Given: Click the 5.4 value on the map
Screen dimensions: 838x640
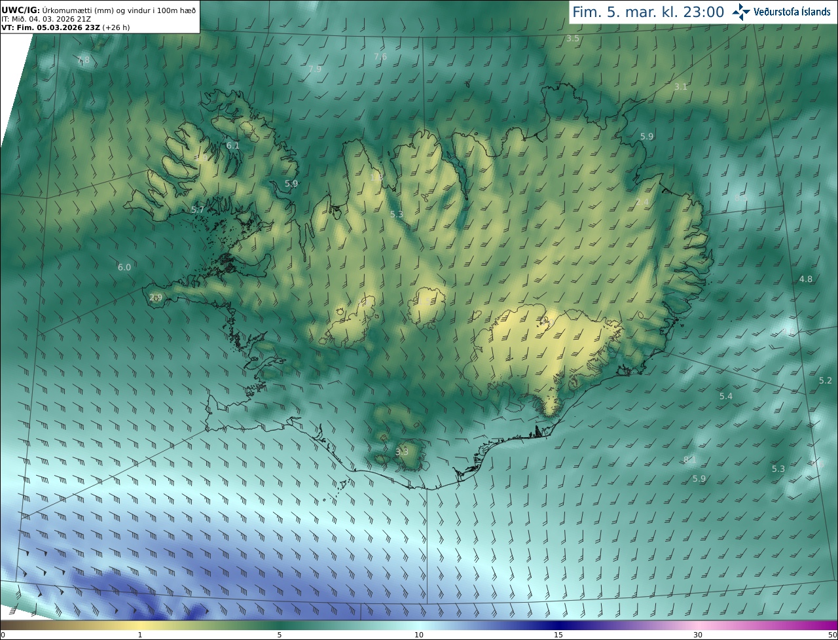Looking at the screenshot, I should pos(726,396).
